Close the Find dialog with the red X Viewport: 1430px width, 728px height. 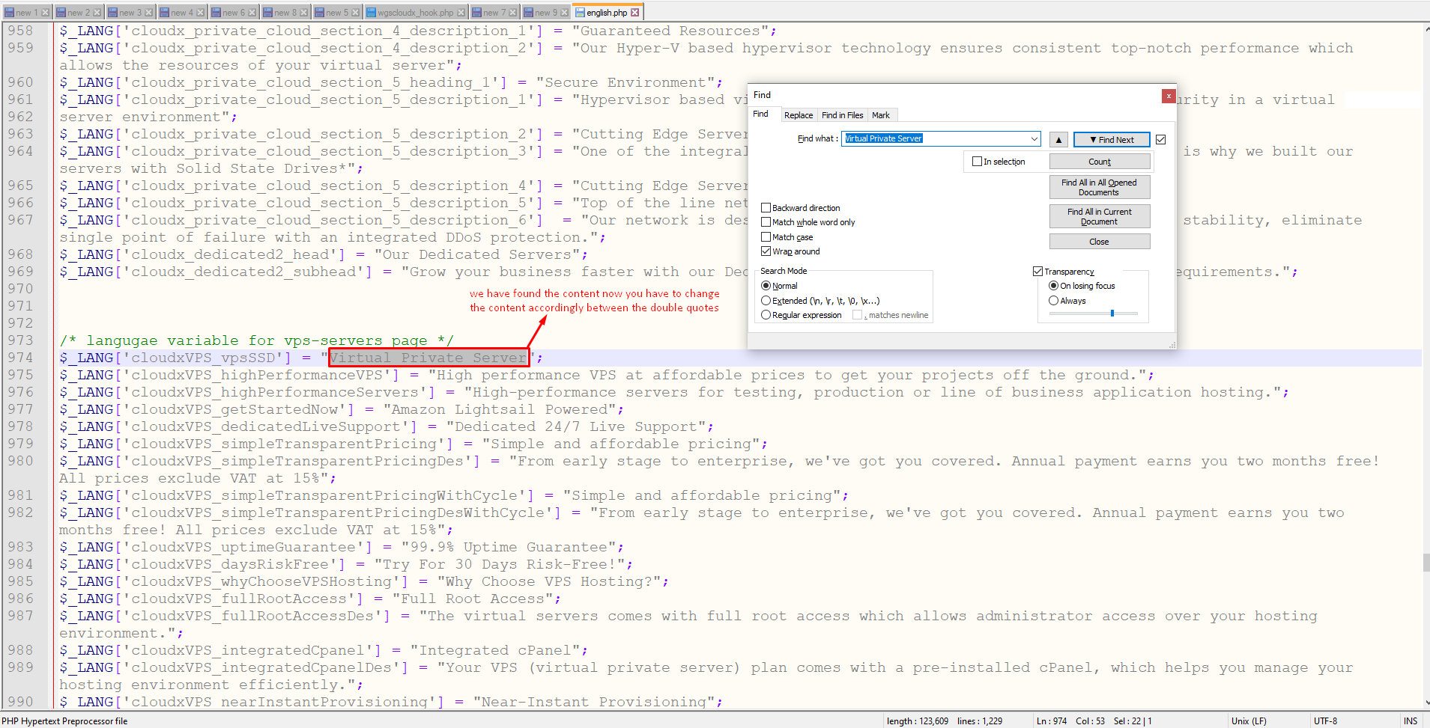pyautogui.click(x=1168, y=96)
